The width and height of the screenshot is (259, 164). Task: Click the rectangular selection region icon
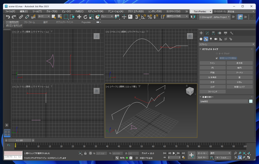(66, 17)
